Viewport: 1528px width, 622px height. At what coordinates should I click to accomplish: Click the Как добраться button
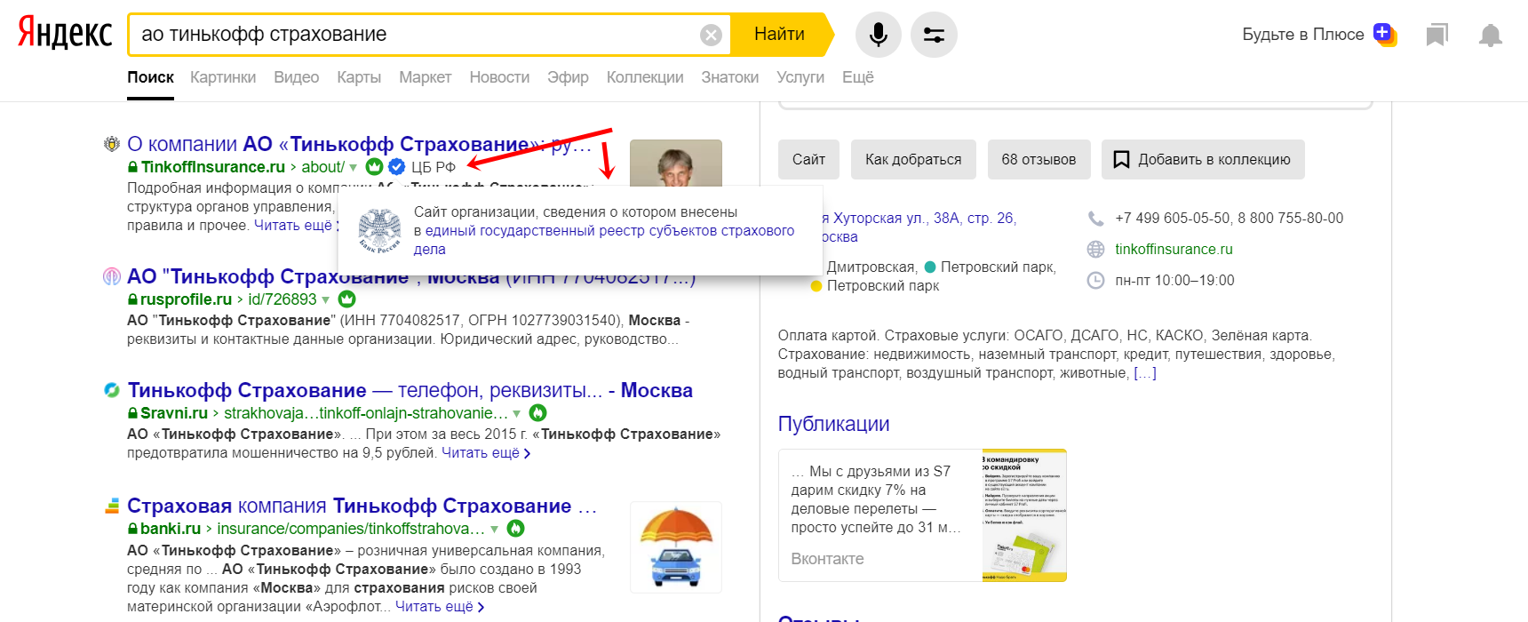tap(913, 160)
